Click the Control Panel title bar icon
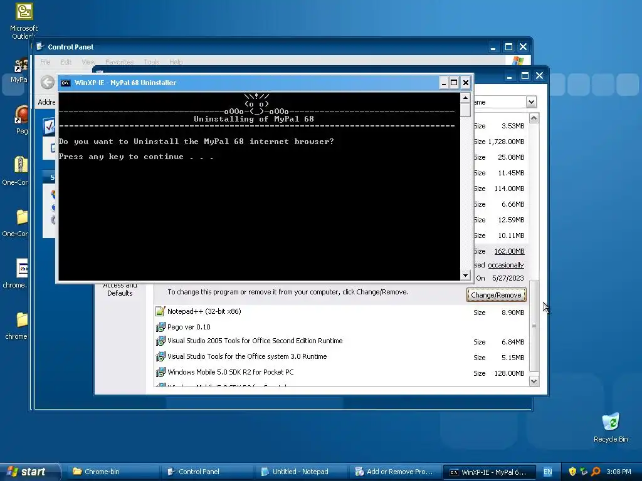Image resolution: width=642 pixels, height=481 pixels. (x=40, y=46)
